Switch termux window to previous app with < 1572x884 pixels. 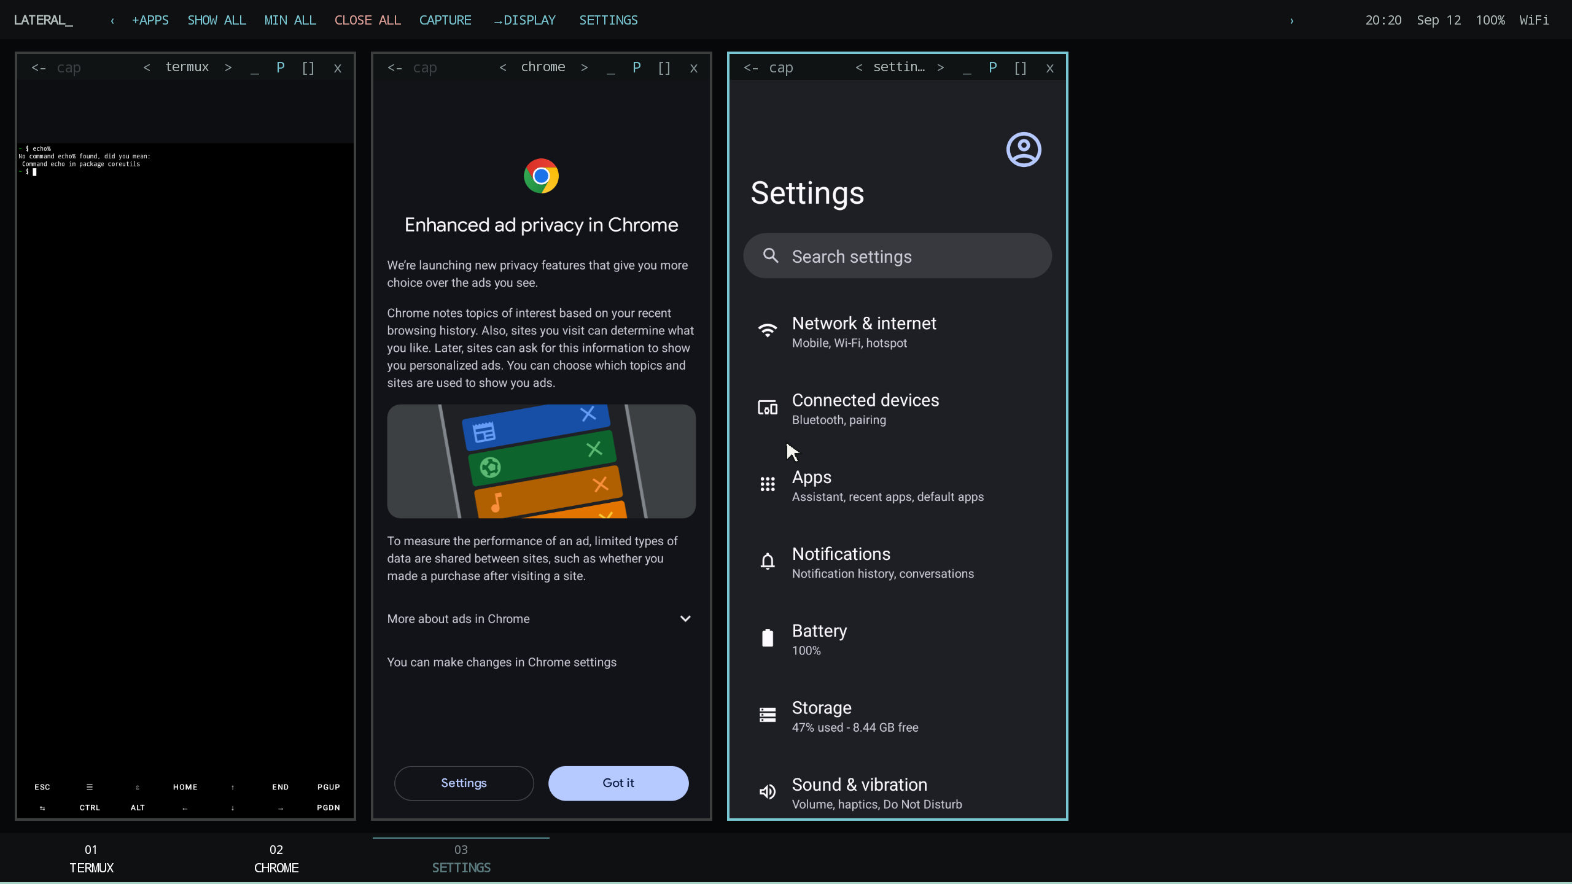(147, 68)
